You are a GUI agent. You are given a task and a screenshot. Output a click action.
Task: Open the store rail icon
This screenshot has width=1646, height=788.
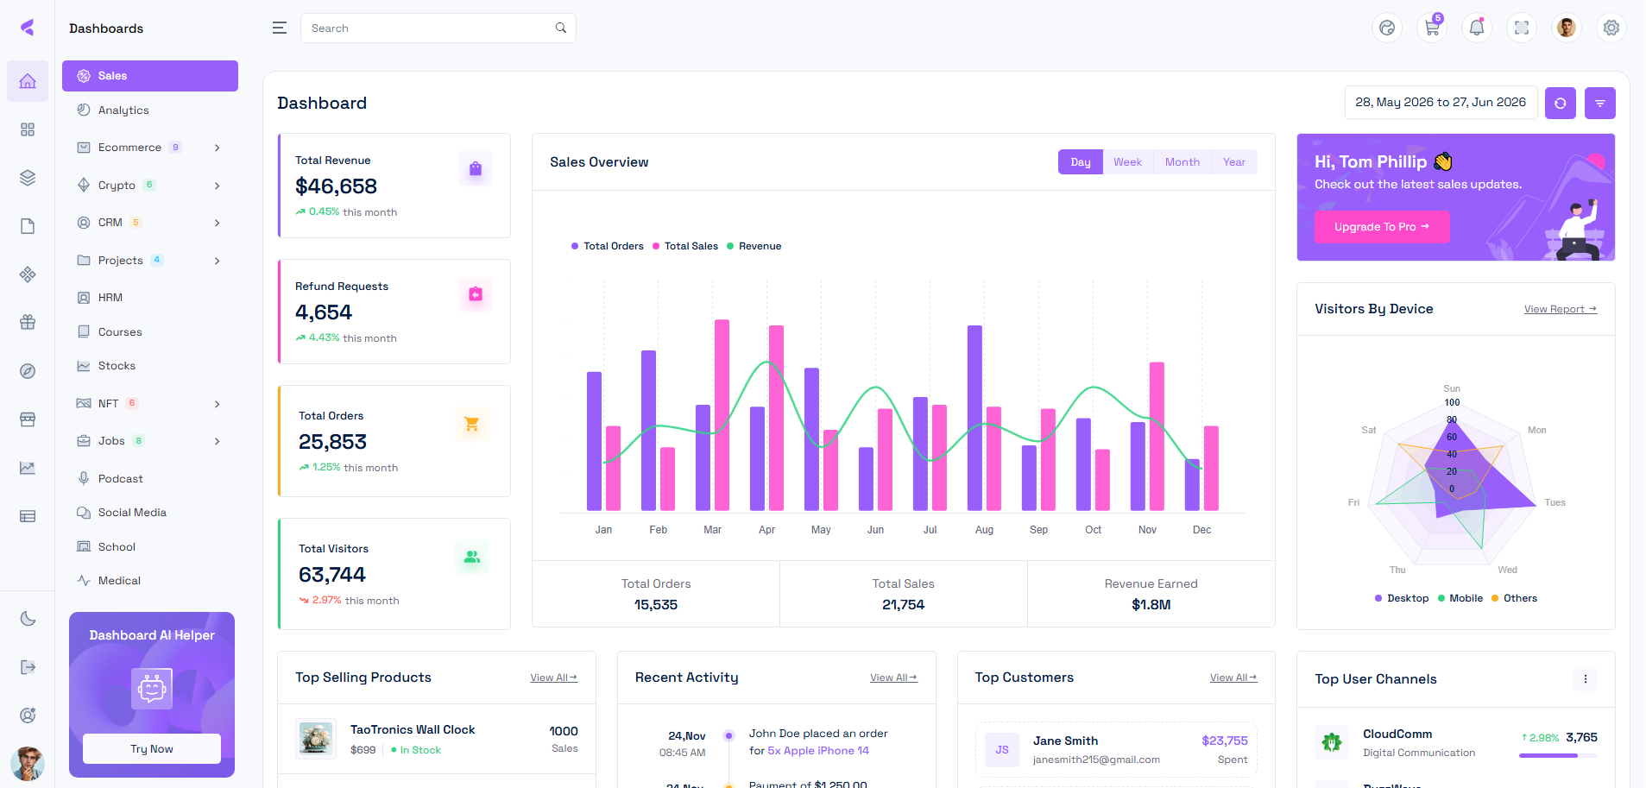pos(28,419)
